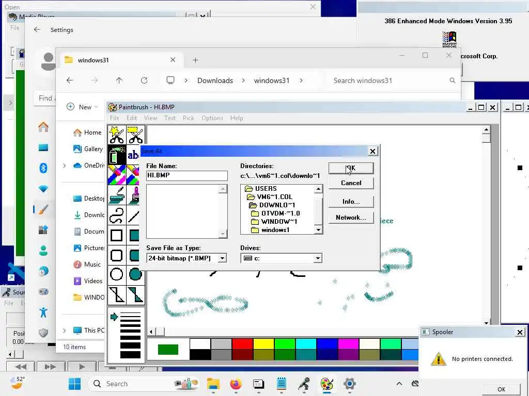Select the hollow Box tool
The image size is (529, 396).
(x=117, y=235)
